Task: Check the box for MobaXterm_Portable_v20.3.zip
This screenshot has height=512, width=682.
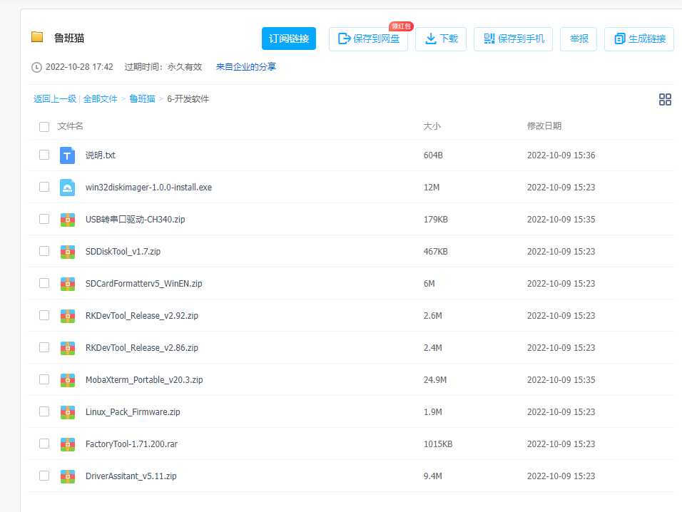Action: click(x=44, y=380)
